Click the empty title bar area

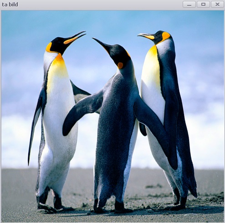100,5
